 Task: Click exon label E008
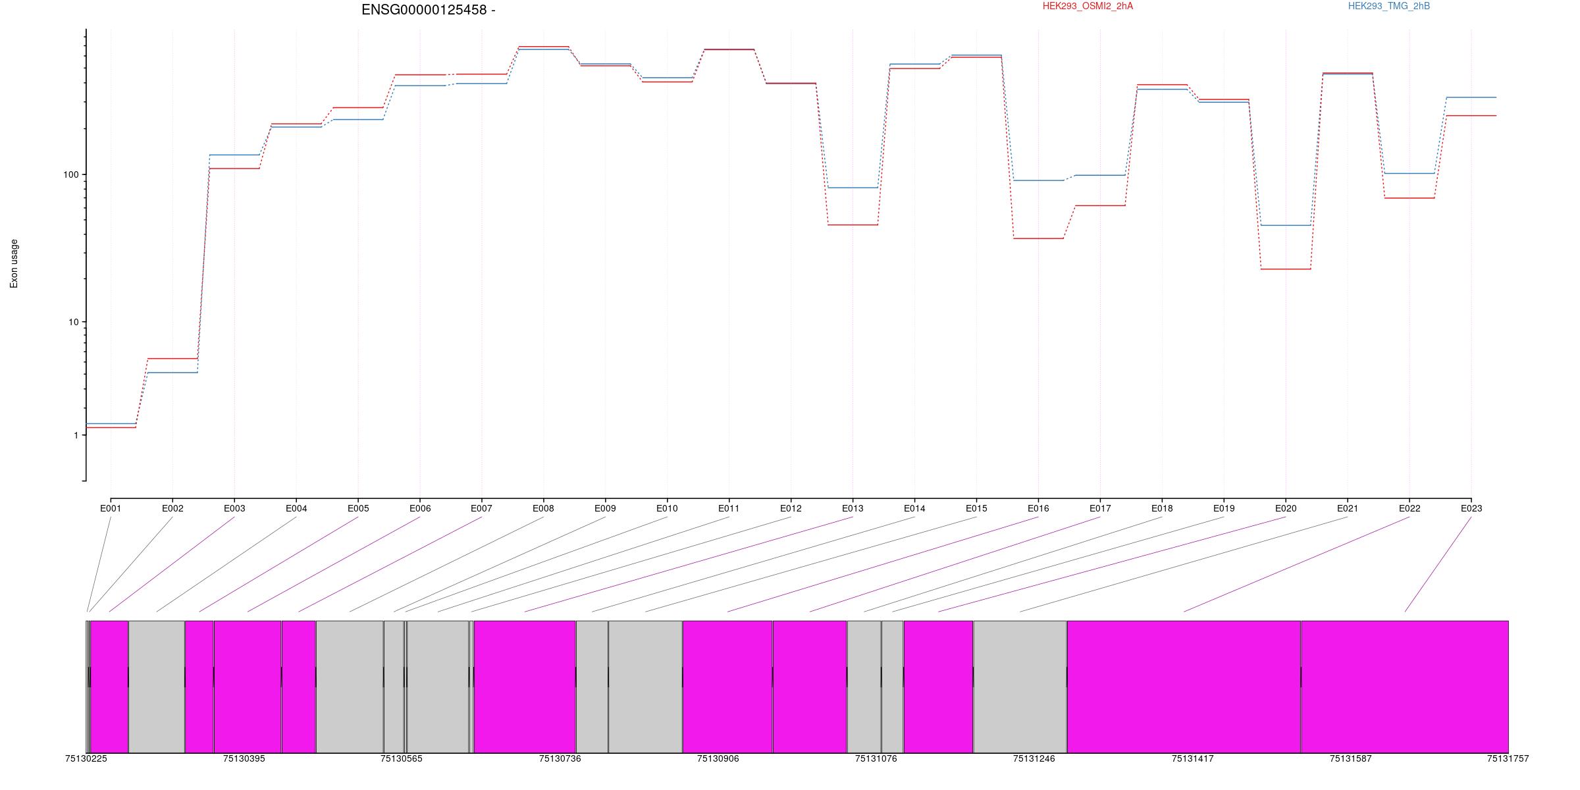pos(543,508)
